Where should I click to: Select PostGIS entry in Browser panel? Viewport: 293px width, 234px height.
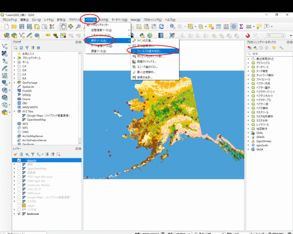(27, 91)
